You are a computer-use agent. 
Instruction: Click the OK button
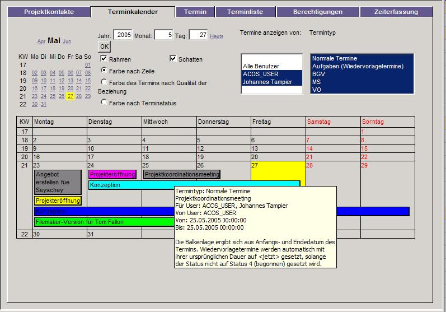pos(105,46)
